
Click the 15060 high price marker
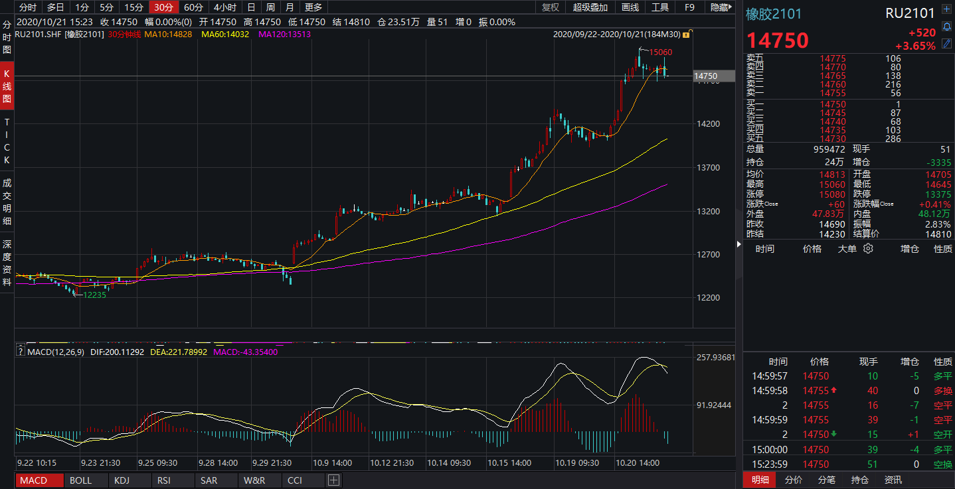(x=661, y=52)
